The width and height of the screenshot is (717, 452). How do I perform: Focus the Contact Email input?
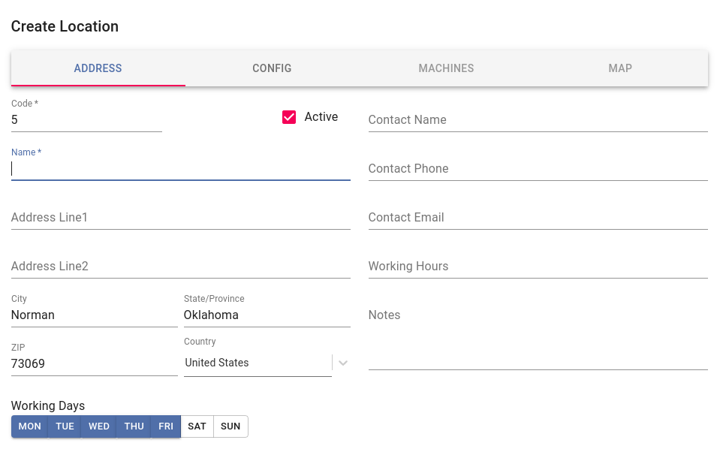click(x=537, y=217)
